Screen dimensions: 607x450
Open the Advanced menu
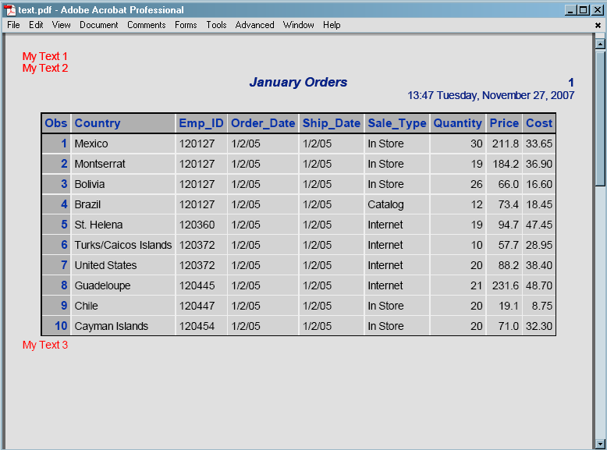(254, 25)
